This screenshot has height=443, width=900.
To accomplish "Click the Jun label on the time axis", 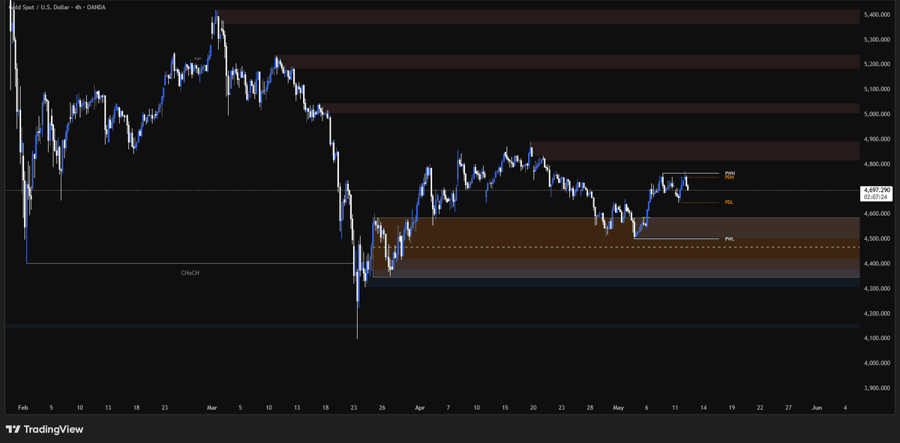I will [x=817, y=407].
